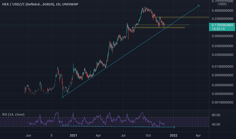The height and width of the screenshot is (139, 236).
Task: Click the RSI 40.00 scale label
Action: pos(216,124)
